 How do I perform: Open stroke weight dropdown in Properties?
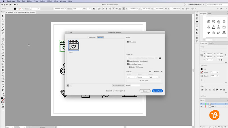coord(217,73)
